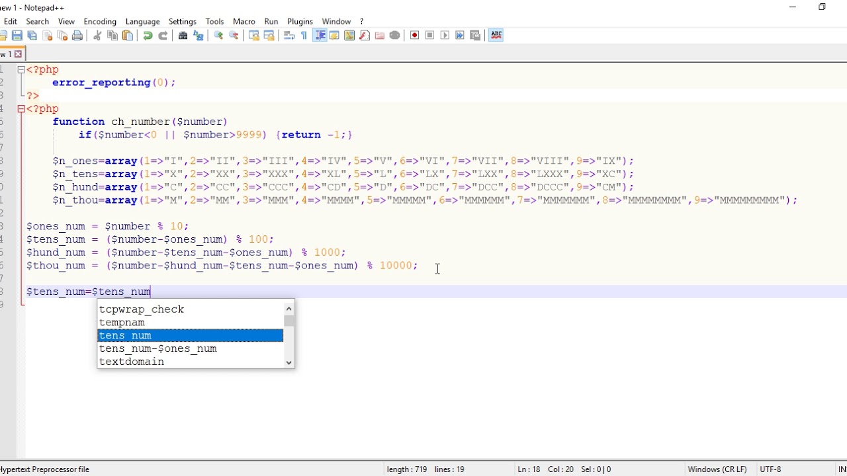This screenshot has height=476, width=847.
Task: Open the Replace dialog icon
Action: [x=198, y=35]
